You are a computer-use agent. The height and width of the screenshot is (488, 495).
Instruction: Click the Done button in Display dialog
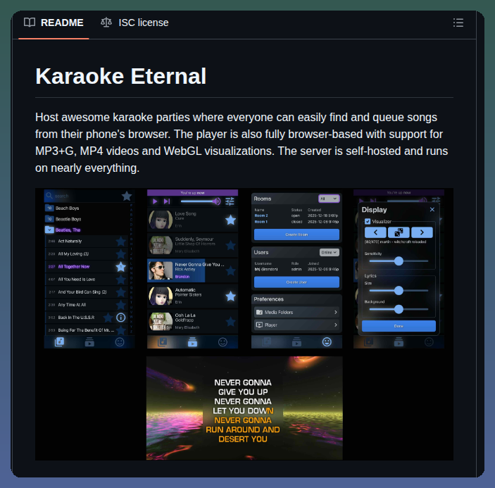click(x=399, y=326)
